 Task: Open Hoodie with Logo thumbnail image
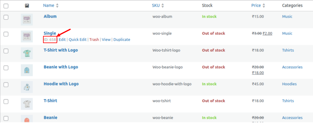(26, 87)
